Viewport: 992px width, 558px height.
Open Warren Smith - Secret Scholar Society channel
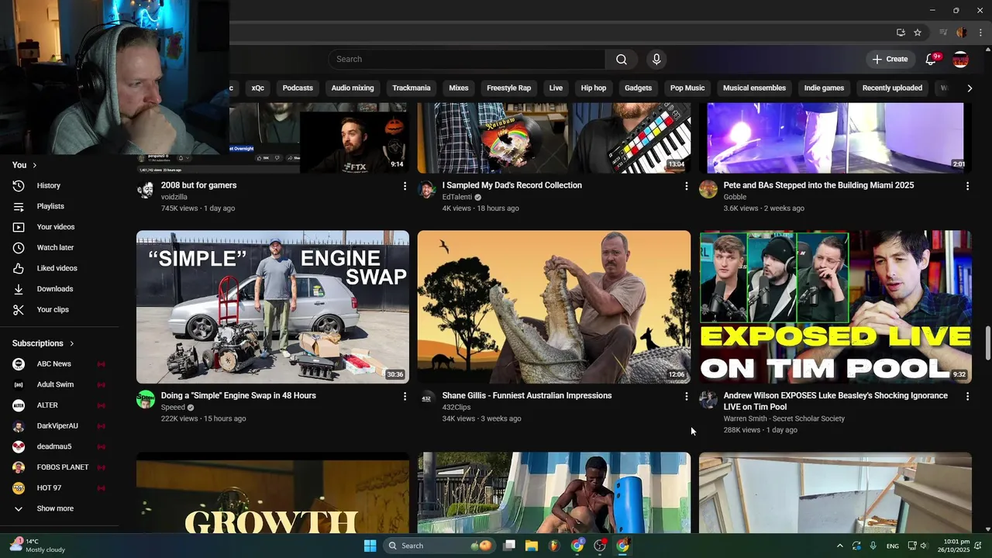[784, 418]
